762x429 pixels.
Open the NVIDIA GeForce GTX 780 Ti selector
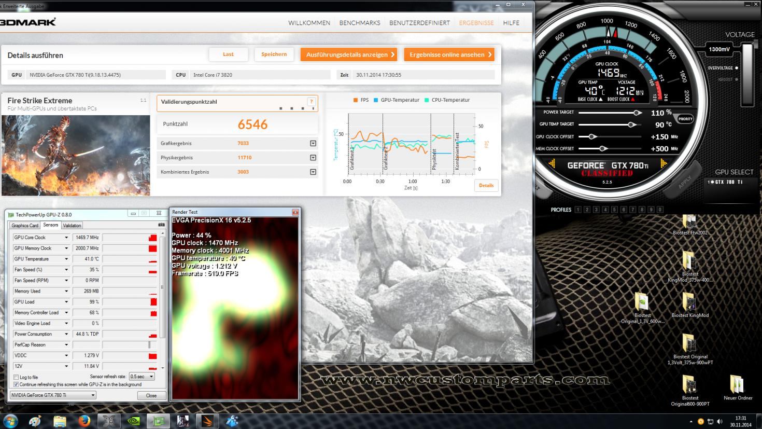(x=53, y=395)
